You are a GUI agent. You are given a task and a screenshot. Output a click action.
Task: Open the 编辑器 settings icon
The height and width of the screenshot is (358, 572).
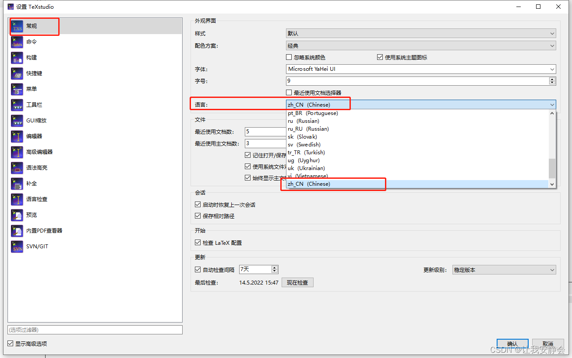pos(17,136)
